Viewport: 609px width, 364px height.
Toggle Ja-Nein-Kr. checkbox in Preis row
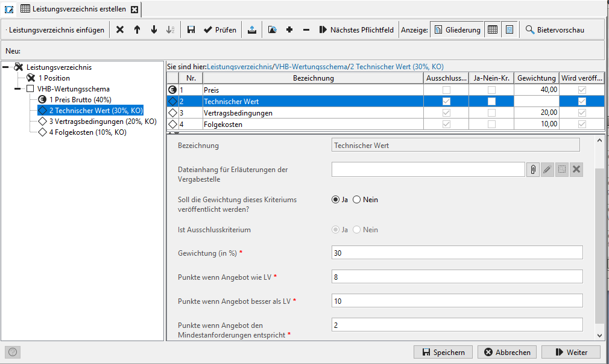click(x=491, y=90)
